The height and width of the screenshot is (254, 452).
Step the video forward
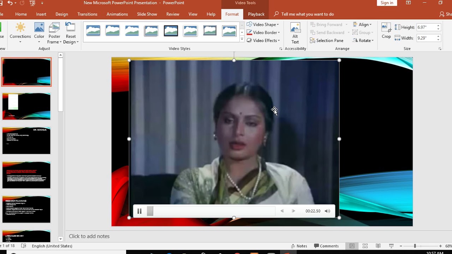(293, 211)
